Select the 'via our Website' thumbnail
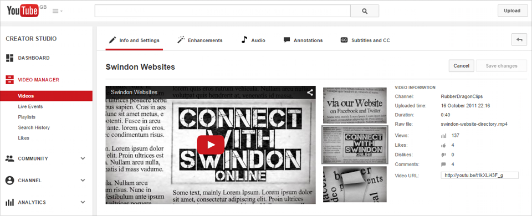This screenshot has width=532, height=216. 355,105
